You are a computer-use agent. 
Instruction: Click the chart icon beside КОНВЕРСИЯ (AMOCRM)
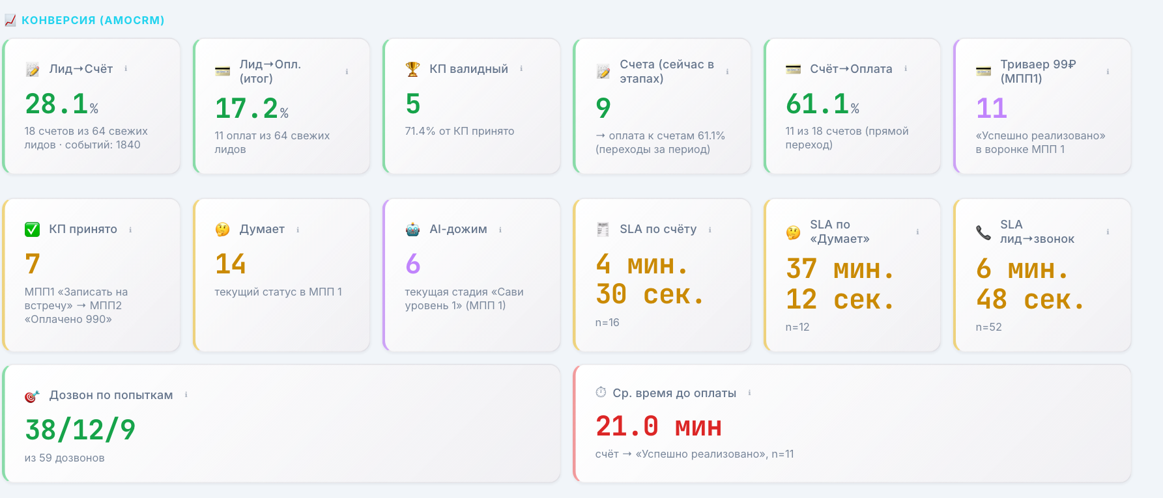click(10, 20)
